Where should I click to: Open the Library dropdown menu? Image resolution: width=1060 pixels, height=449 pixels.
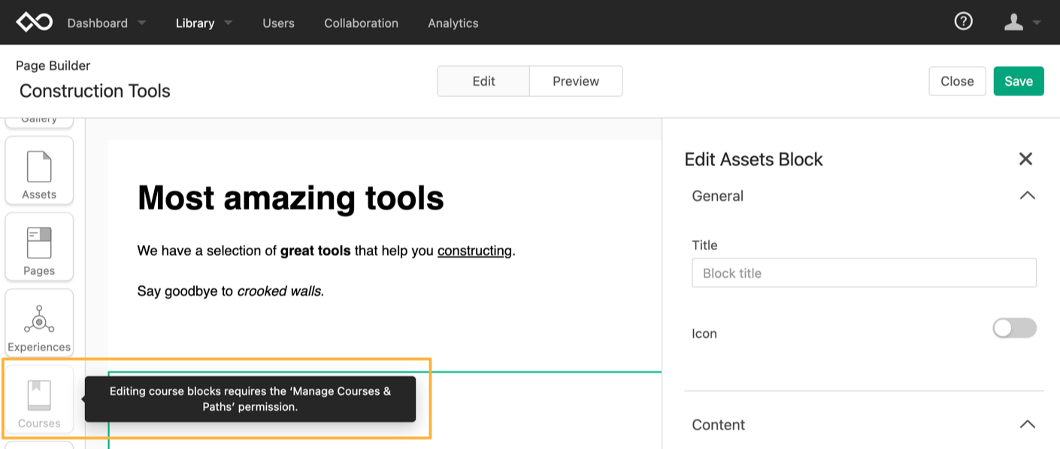coord(204,23)
